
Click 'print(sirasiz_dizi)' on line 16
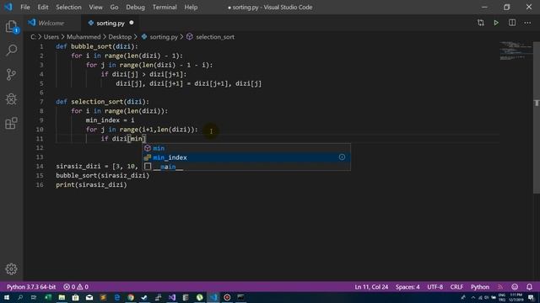coord(91,185)
